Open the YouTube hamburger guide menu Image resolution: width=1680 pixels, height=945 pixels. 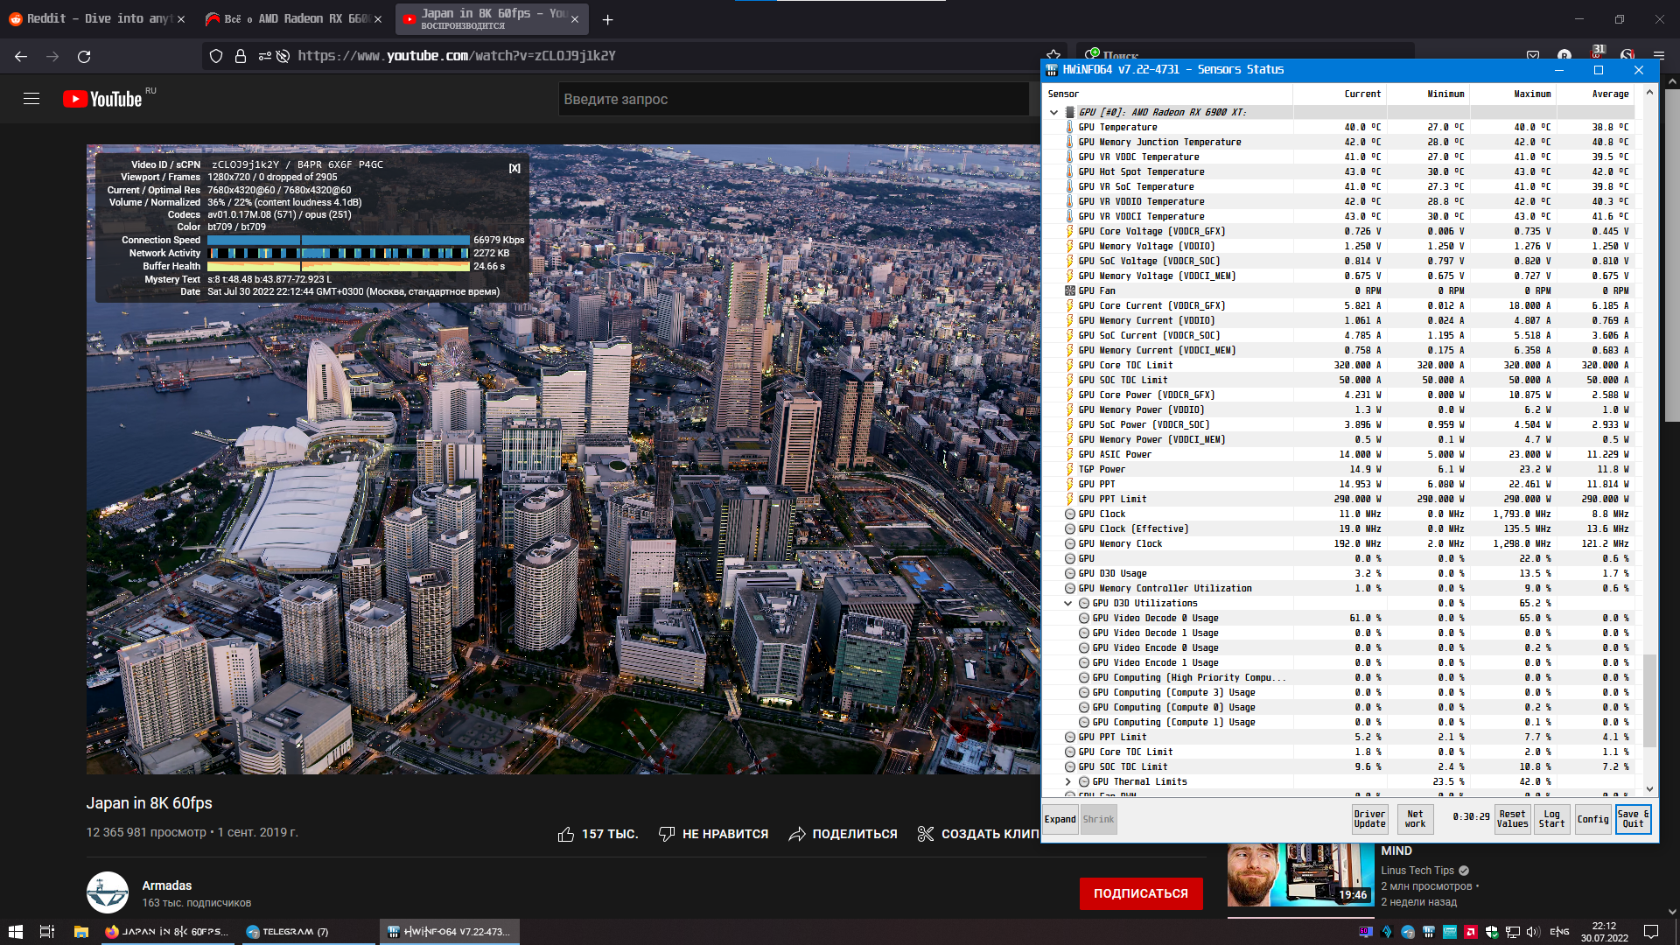point(31,99)
